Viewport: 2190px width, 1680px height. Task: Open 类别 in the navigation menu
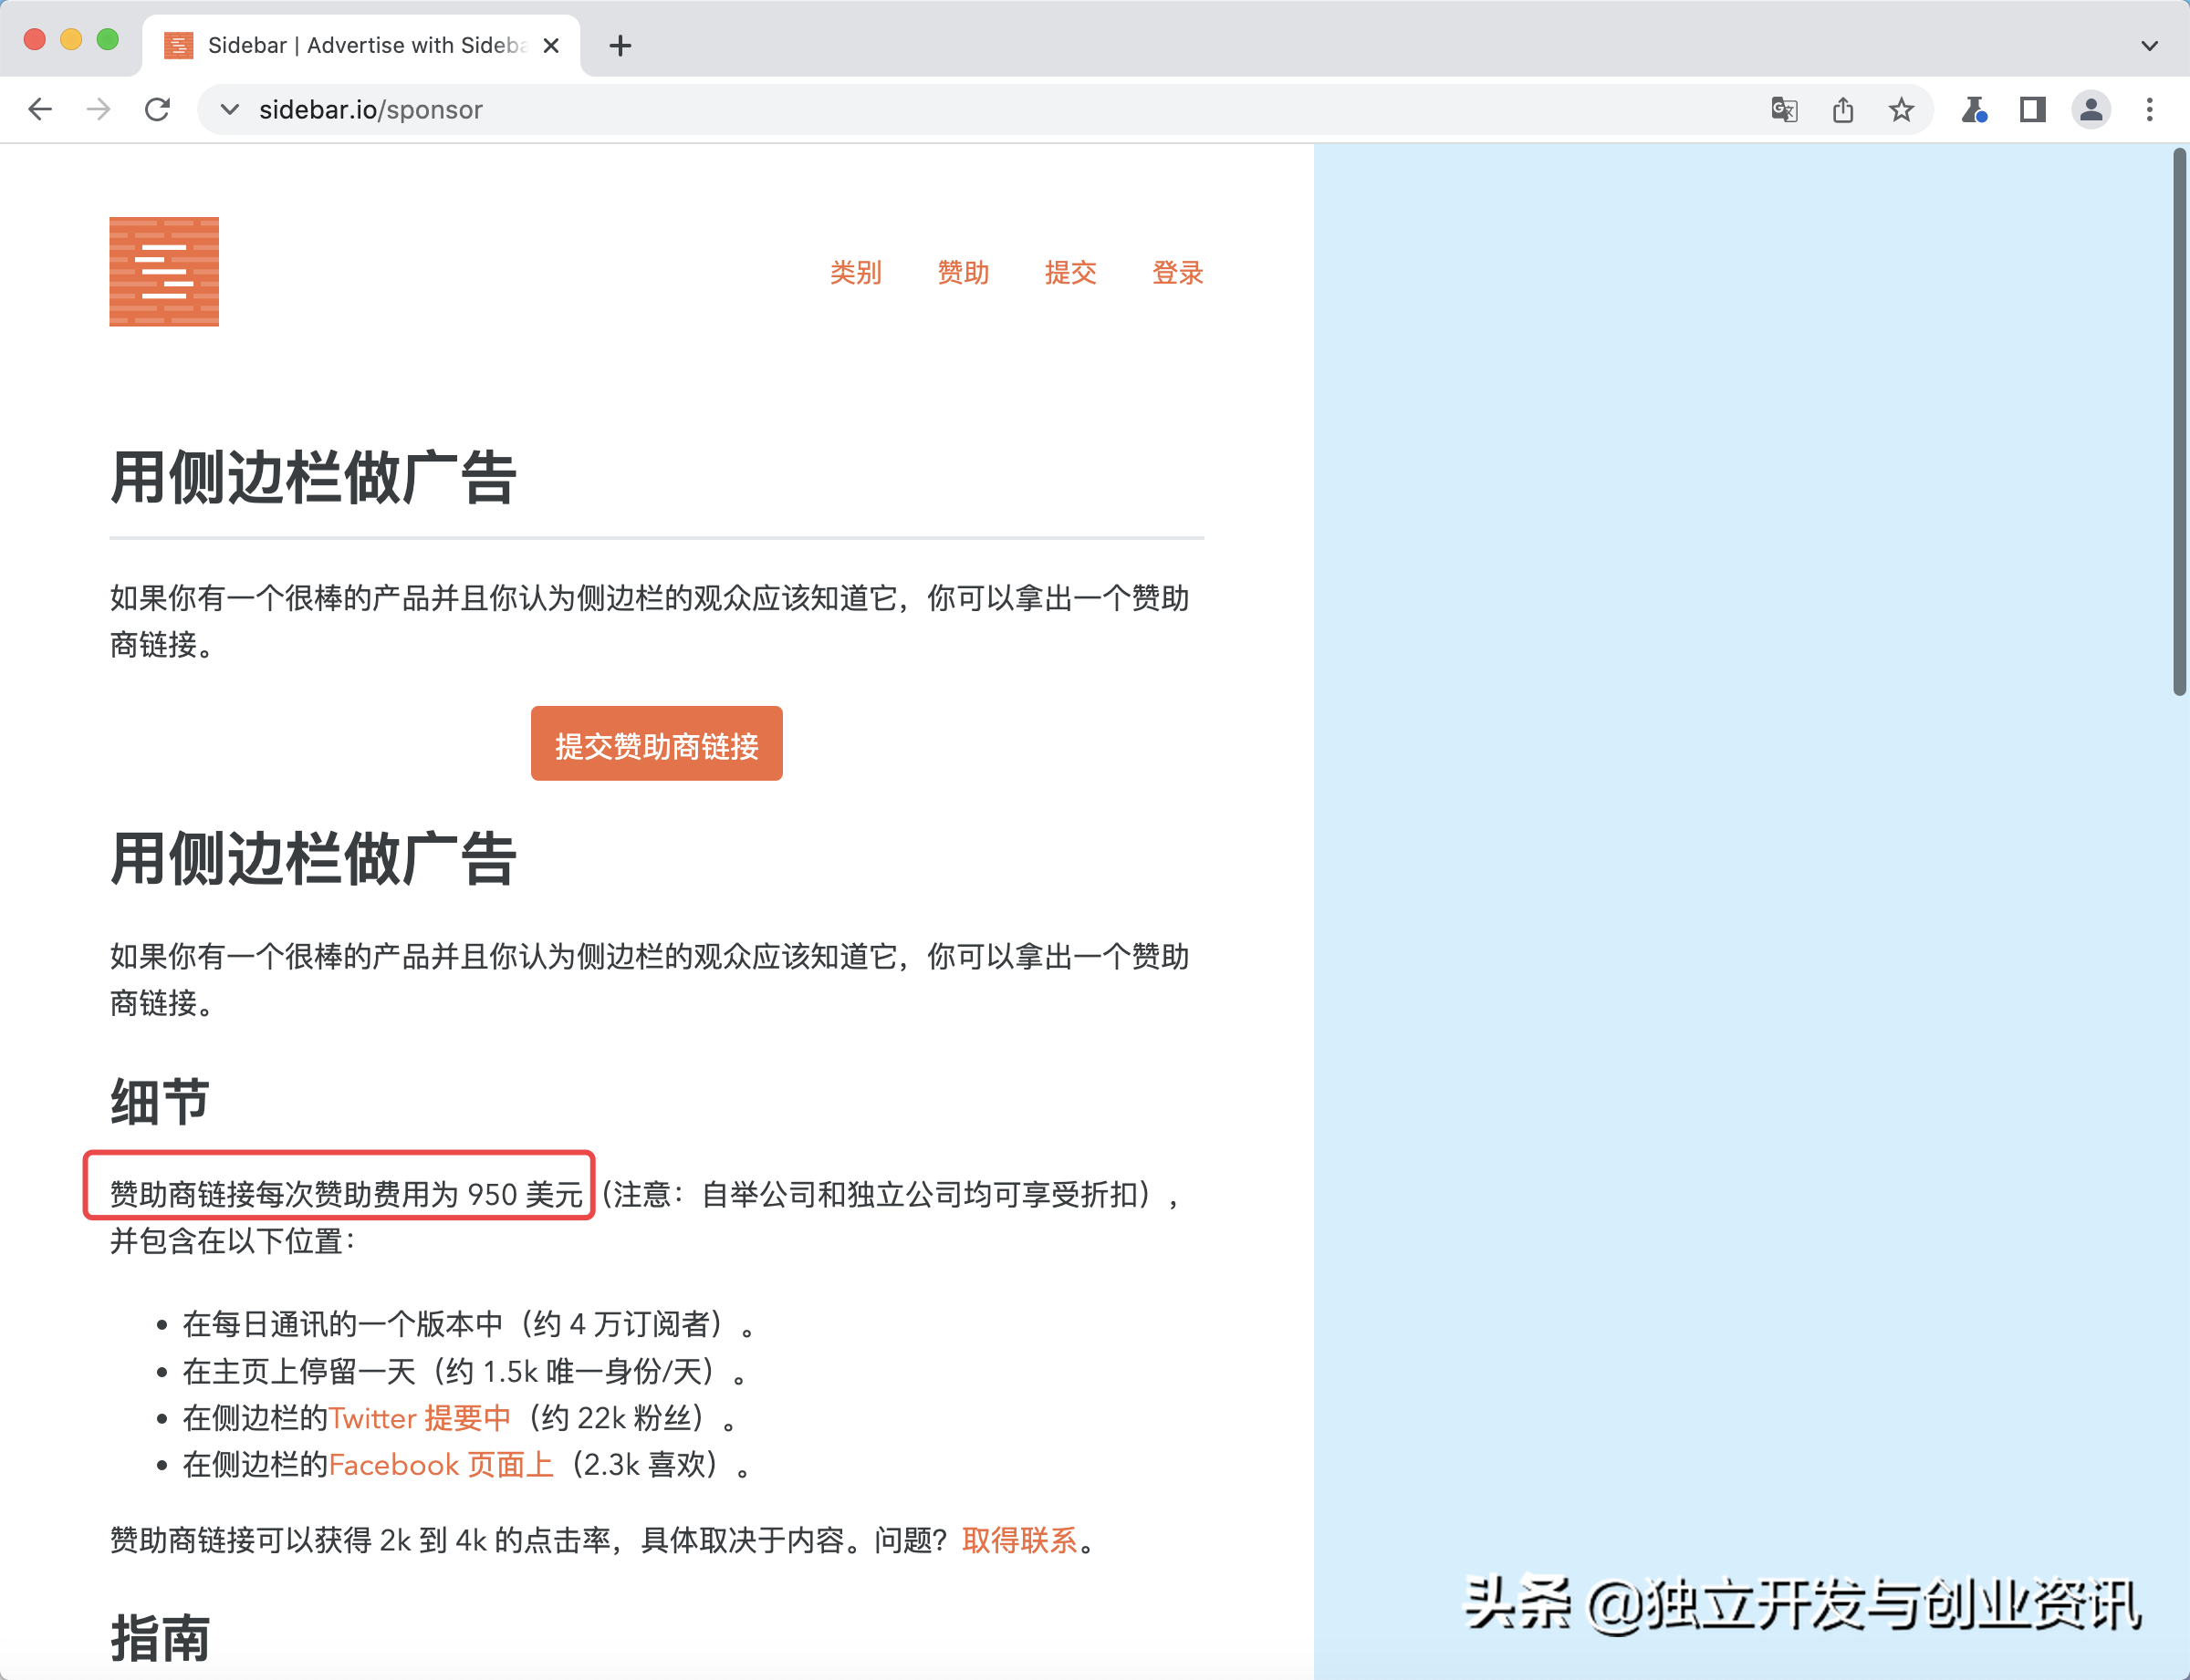(x=855, y=273)
